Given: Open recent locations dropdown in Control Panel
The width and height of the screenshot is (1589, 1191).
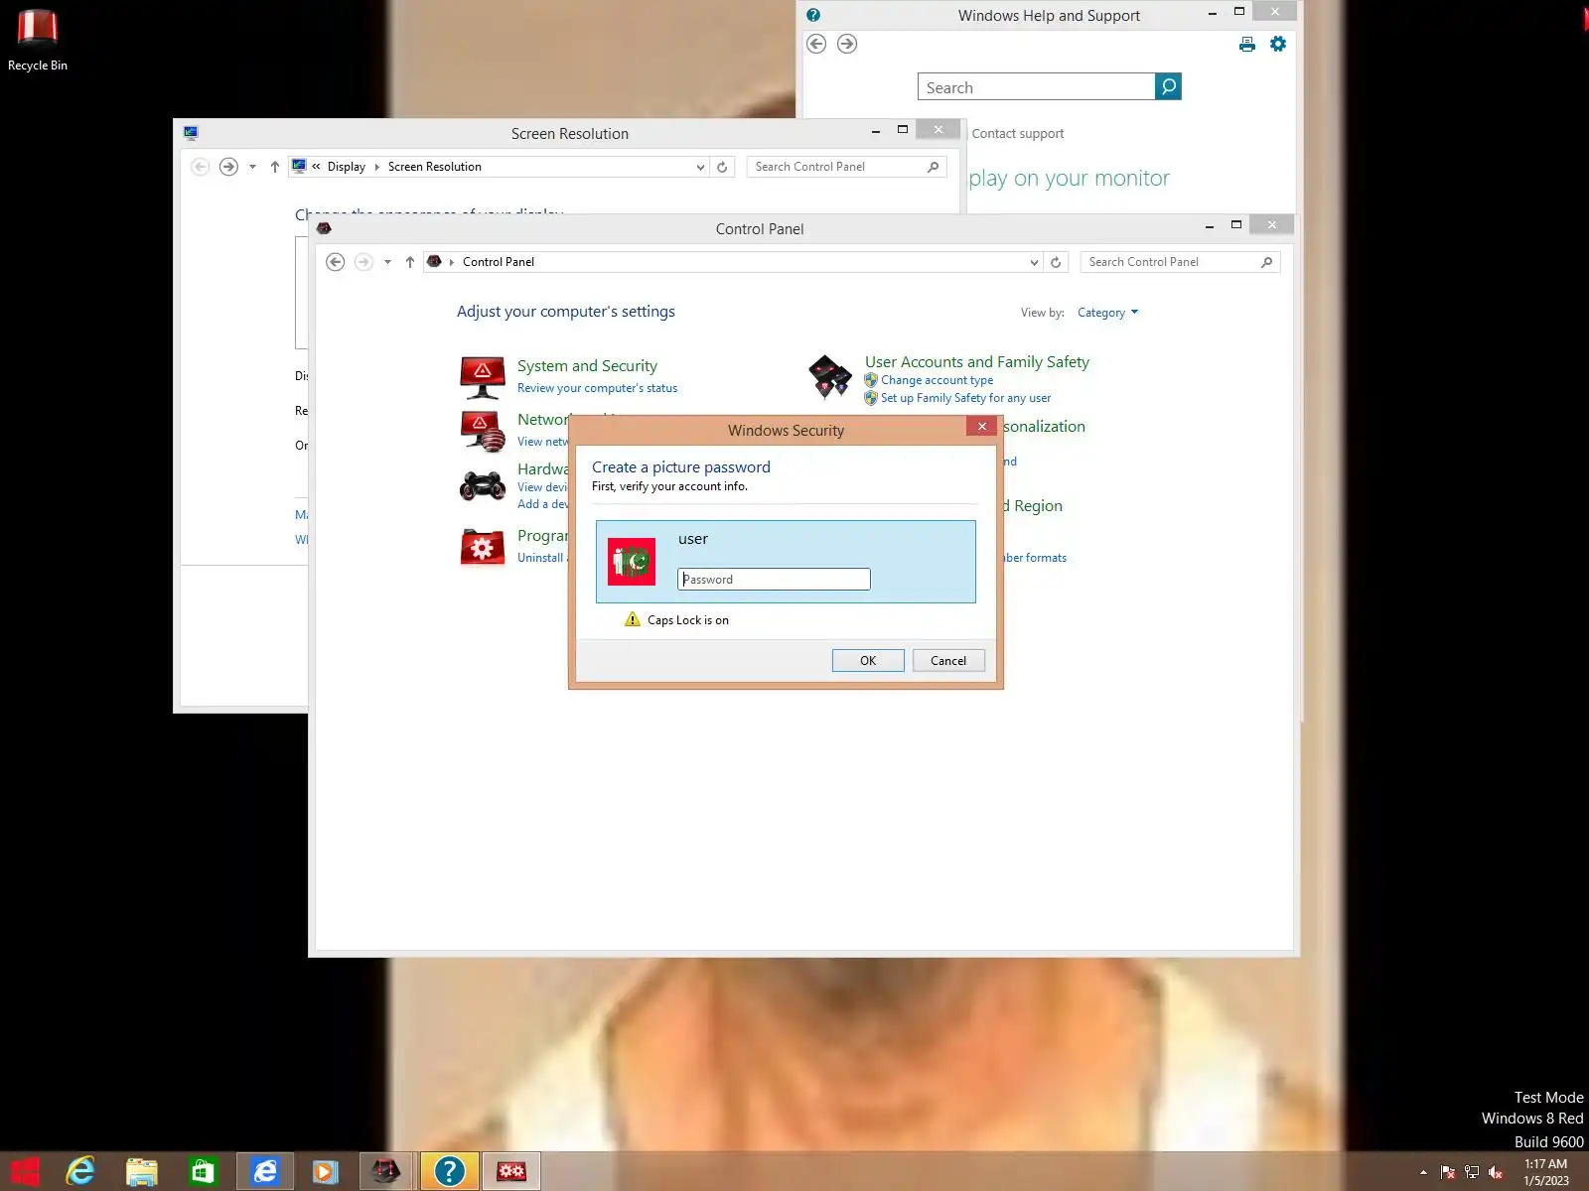Looking at the screenshot, I should [x=387, y=262].
